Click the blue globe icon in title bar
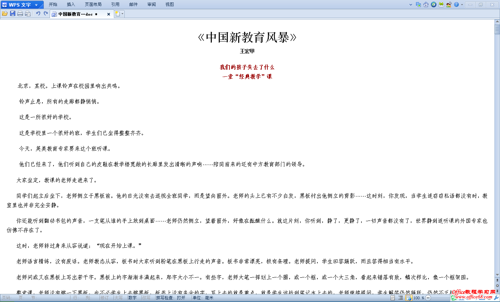 pos(434,5)
